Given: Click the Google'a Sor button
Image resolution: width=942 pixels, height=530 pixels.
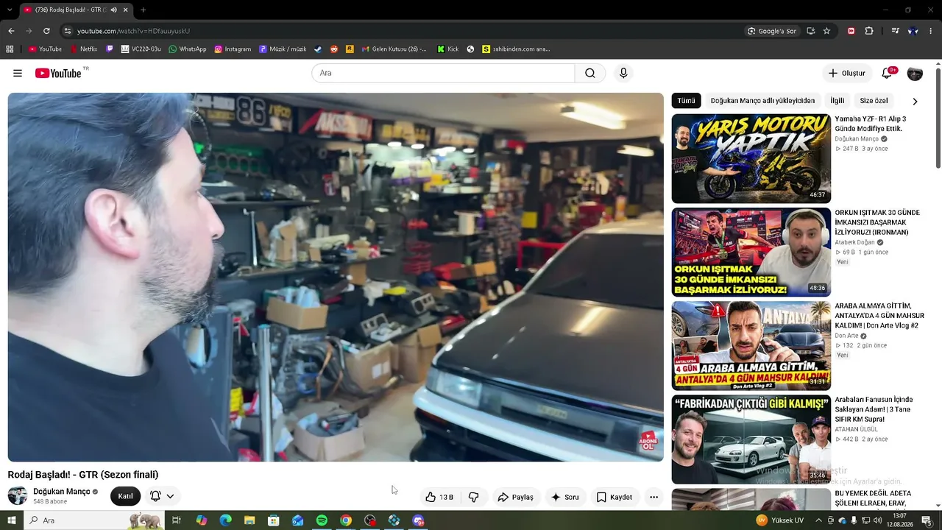Looking at the screenshot, I should (x=771, y=31).
